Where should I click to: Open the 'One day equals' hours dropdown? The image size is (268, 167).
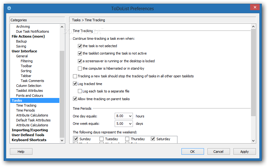pos(130,116)
